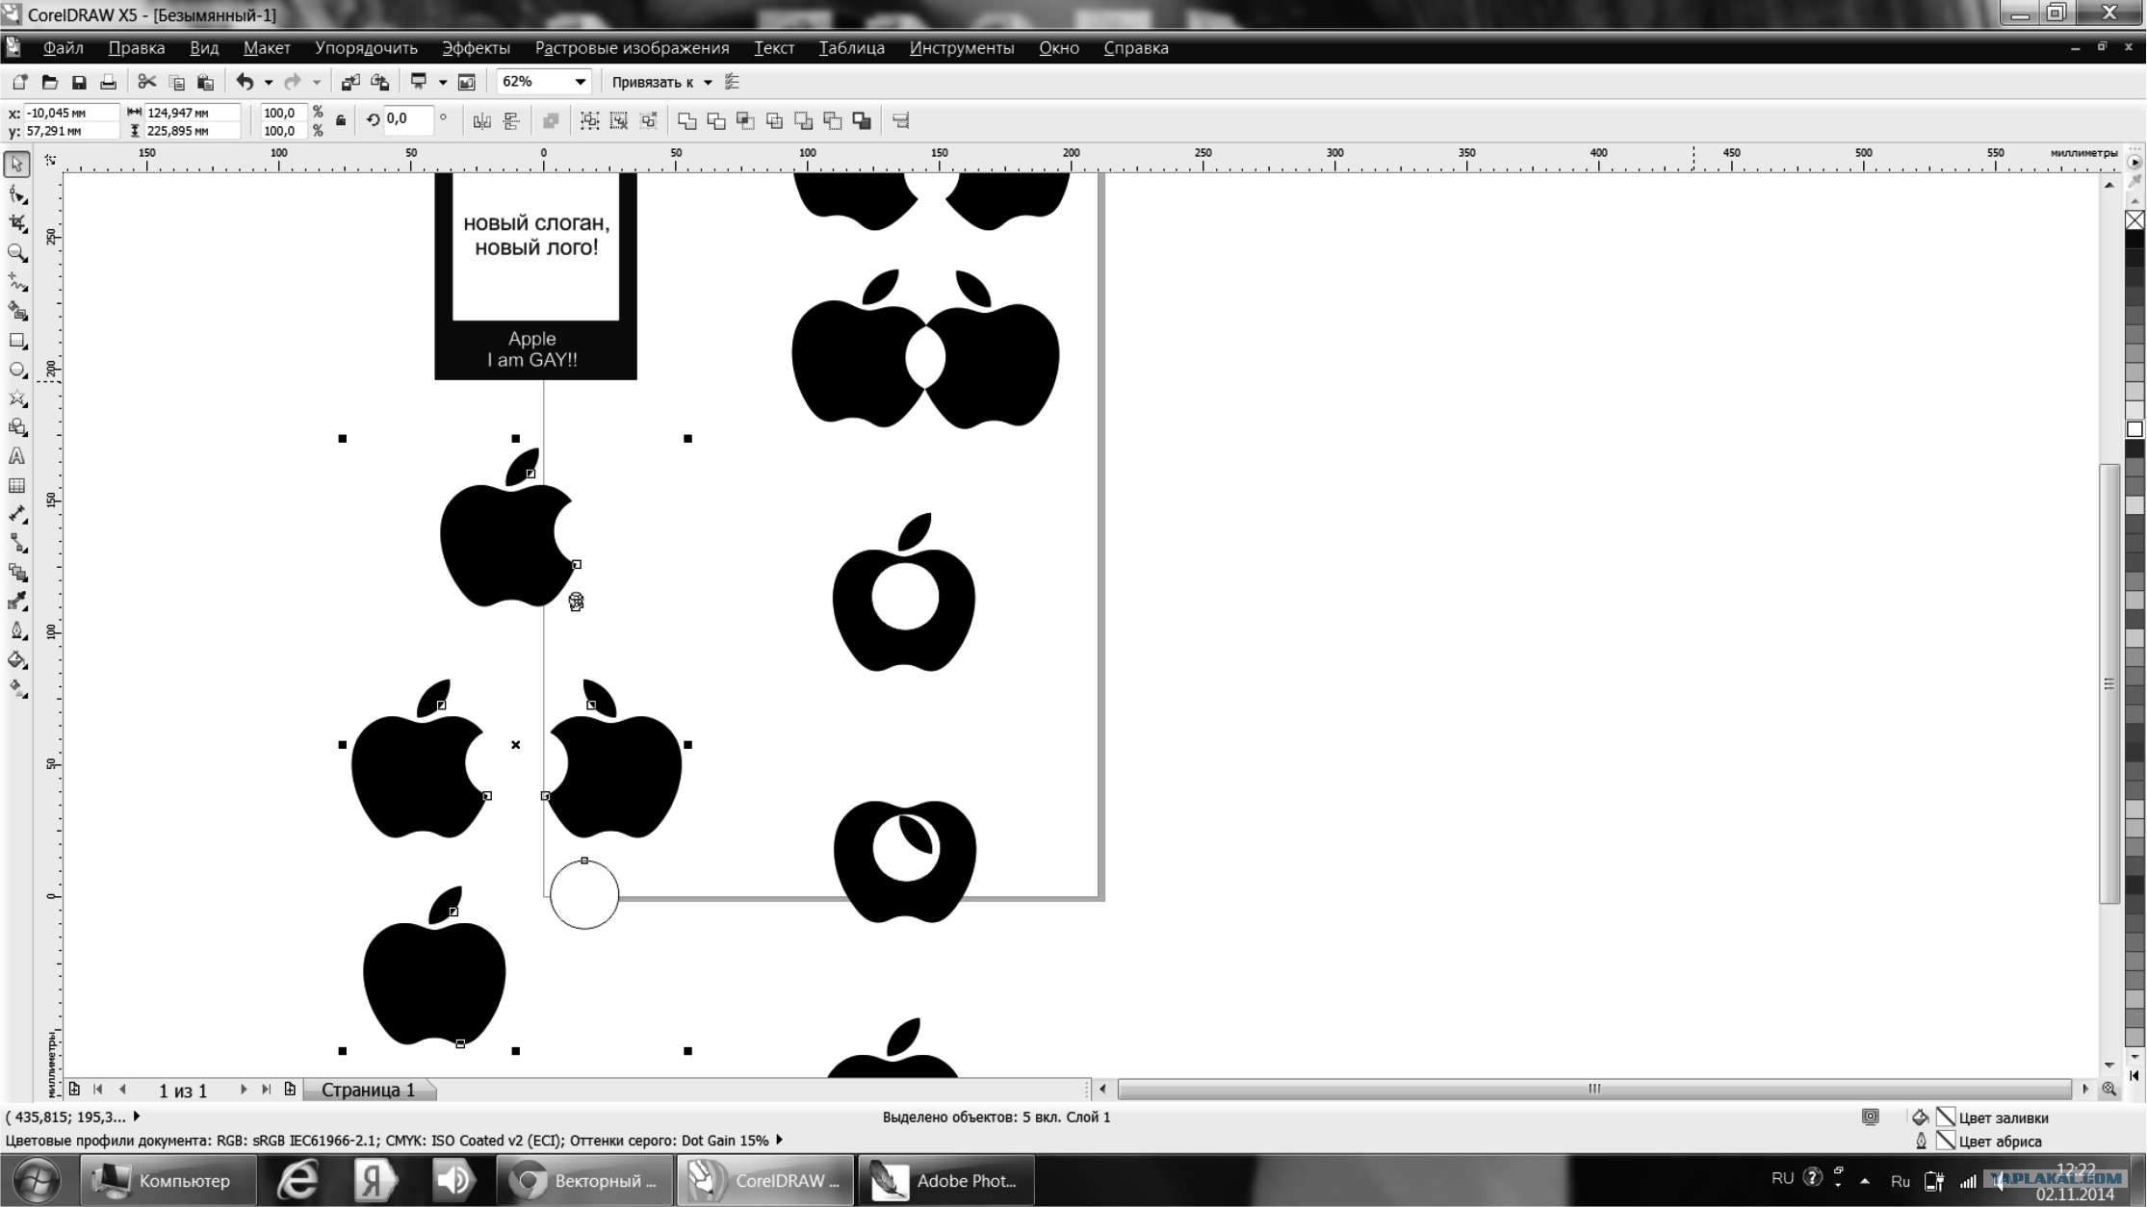2147x1207 pixels.
Task: Click the Group objects icon
Action: coord(589,121)
